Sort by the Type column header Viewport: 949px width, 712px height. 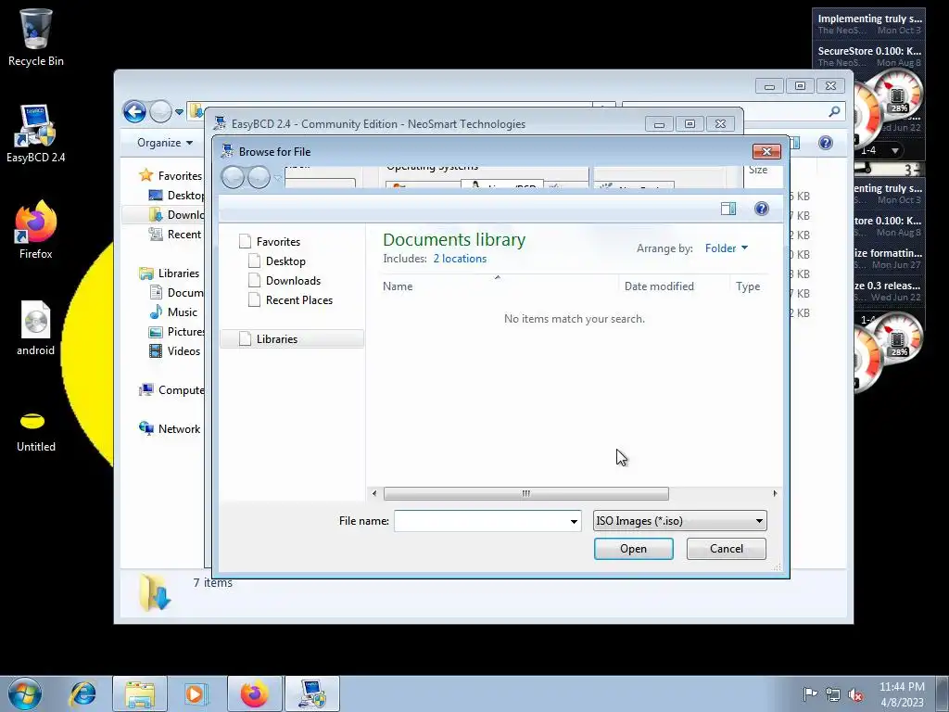tap(748, 286)
